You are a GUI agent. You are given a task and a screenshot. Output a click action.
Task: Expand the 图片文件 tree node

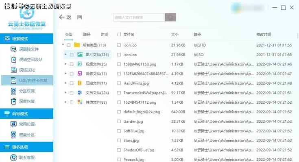[x=65, y=54]
